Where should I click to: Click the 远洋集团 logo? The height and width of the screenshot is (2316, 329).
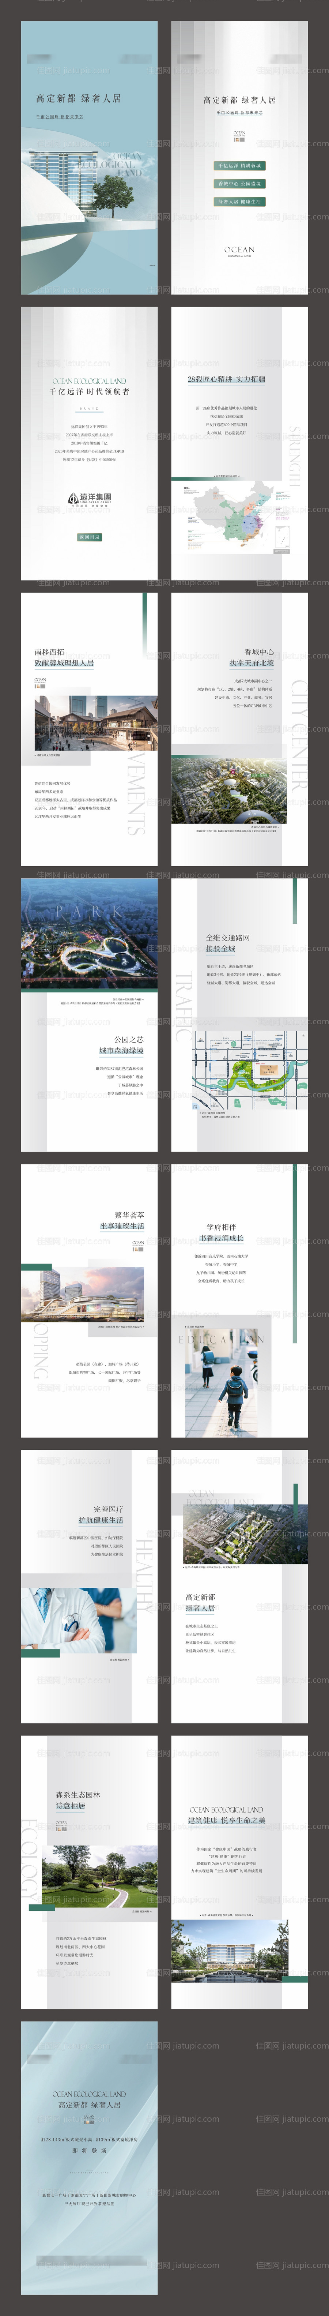89,500
